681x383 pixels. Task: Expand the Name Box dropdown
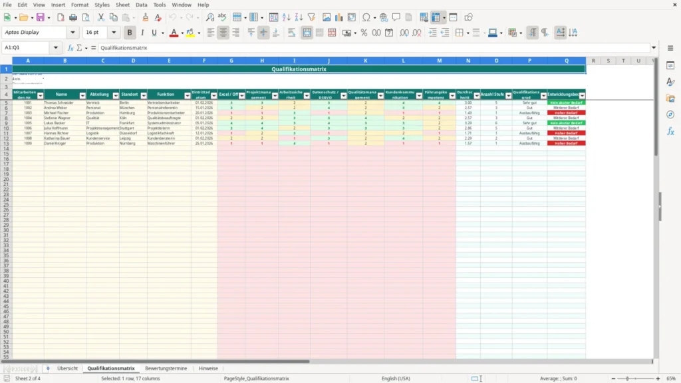click(56, 48)
